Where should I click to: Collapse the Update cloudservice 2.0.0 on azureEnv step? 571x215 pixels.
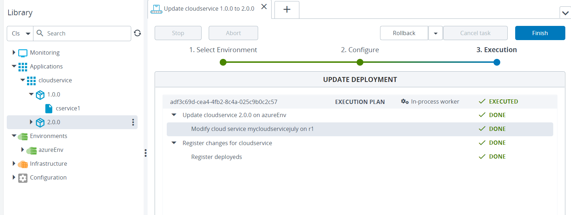174,115
